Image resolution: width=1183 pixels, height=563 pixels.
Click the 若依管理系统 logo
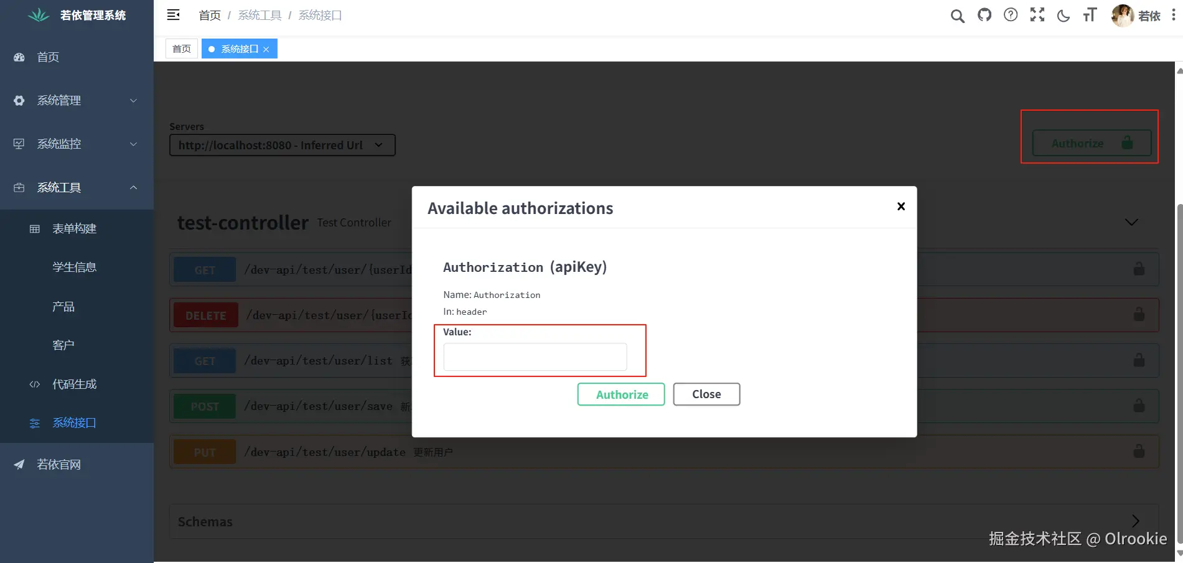tap(77, 15)
